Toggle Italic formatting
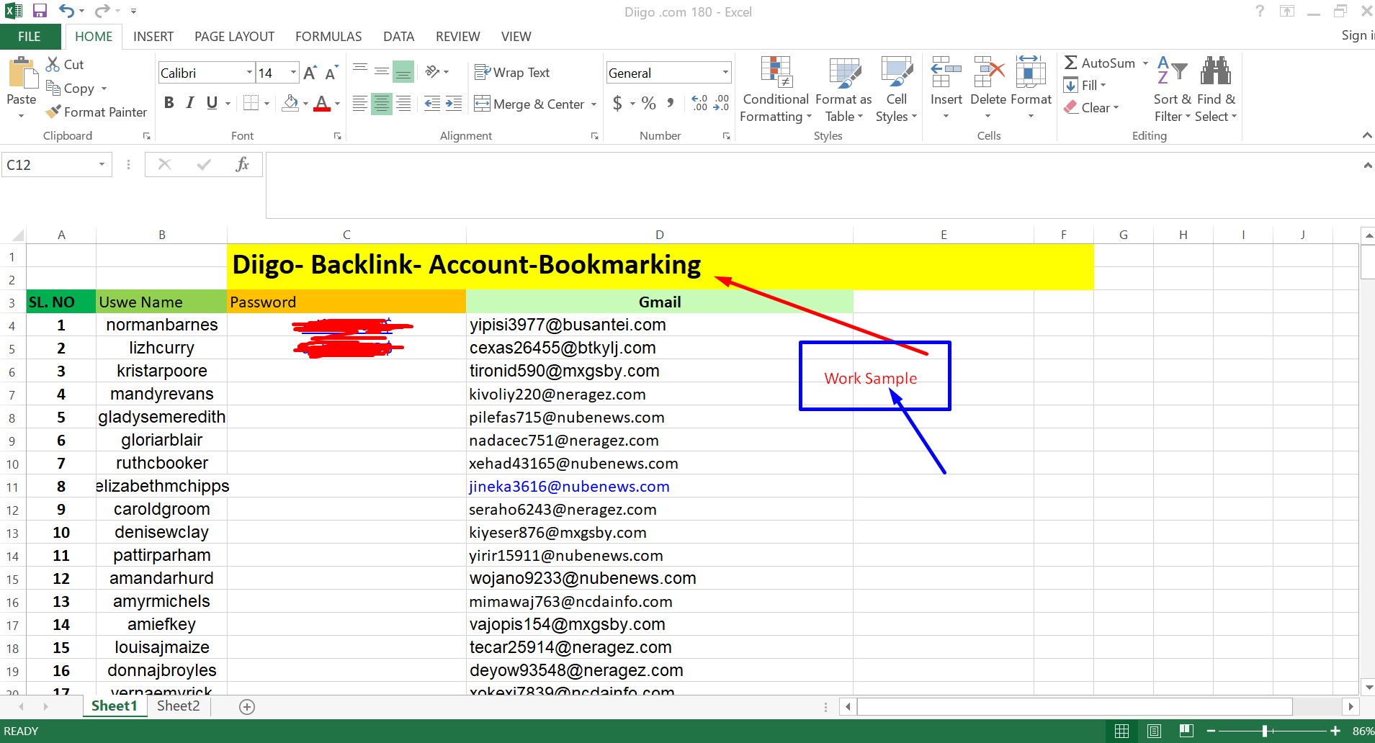The height and width of the screenshot is (743, 1375). 190,103
